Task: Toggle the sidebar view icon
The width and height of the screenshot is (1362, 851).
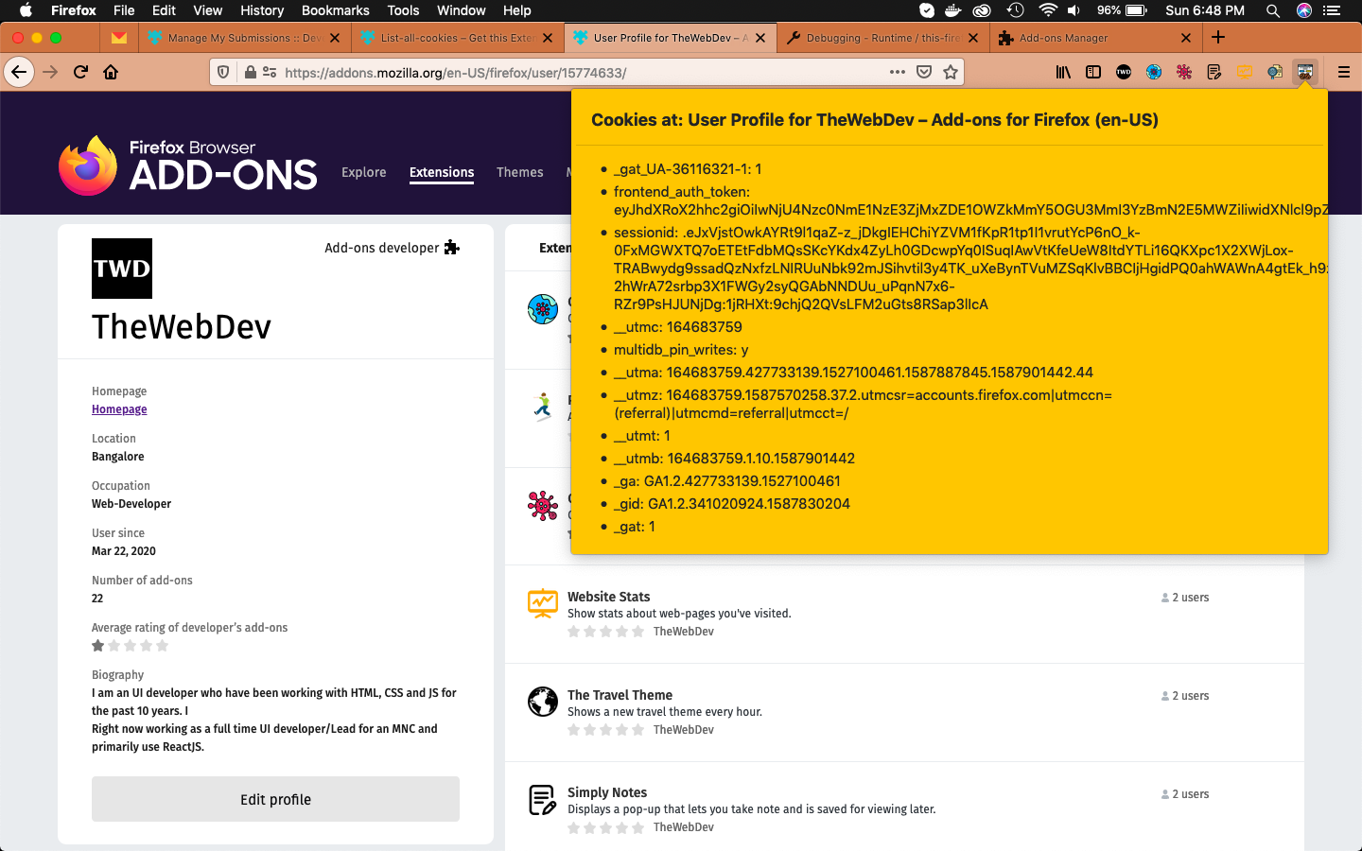Action: tap(1093, 72)
